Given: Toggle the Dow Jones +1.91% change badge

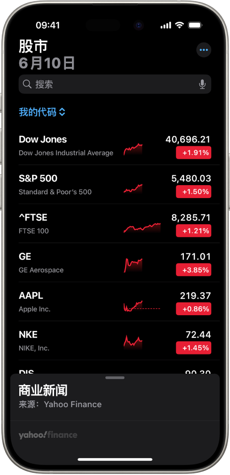Looking at the screenshot, I should coord(193,153).
